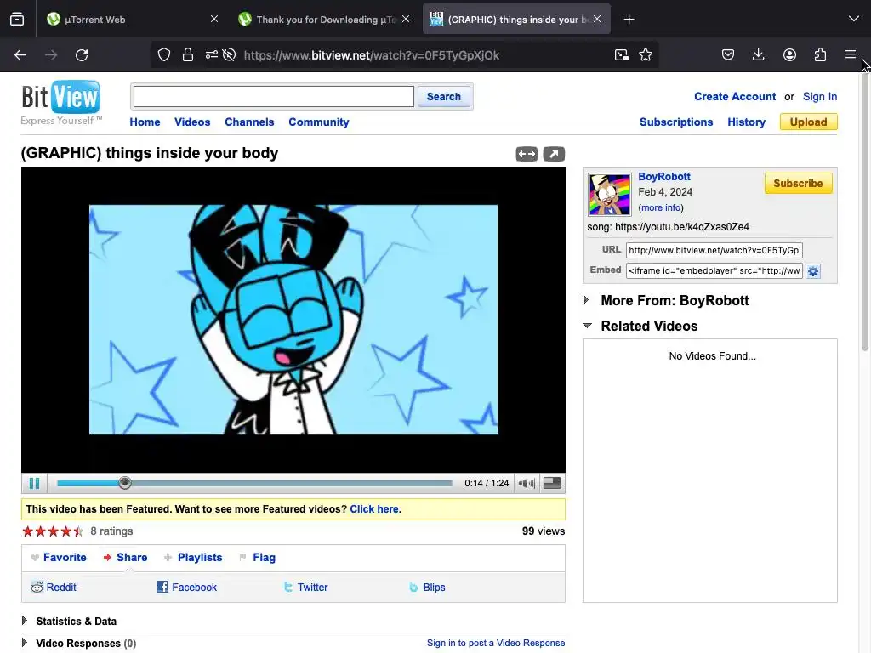871x653 pixels.
Task: Open the BoyRobott channel link
Action: [664, 177]
